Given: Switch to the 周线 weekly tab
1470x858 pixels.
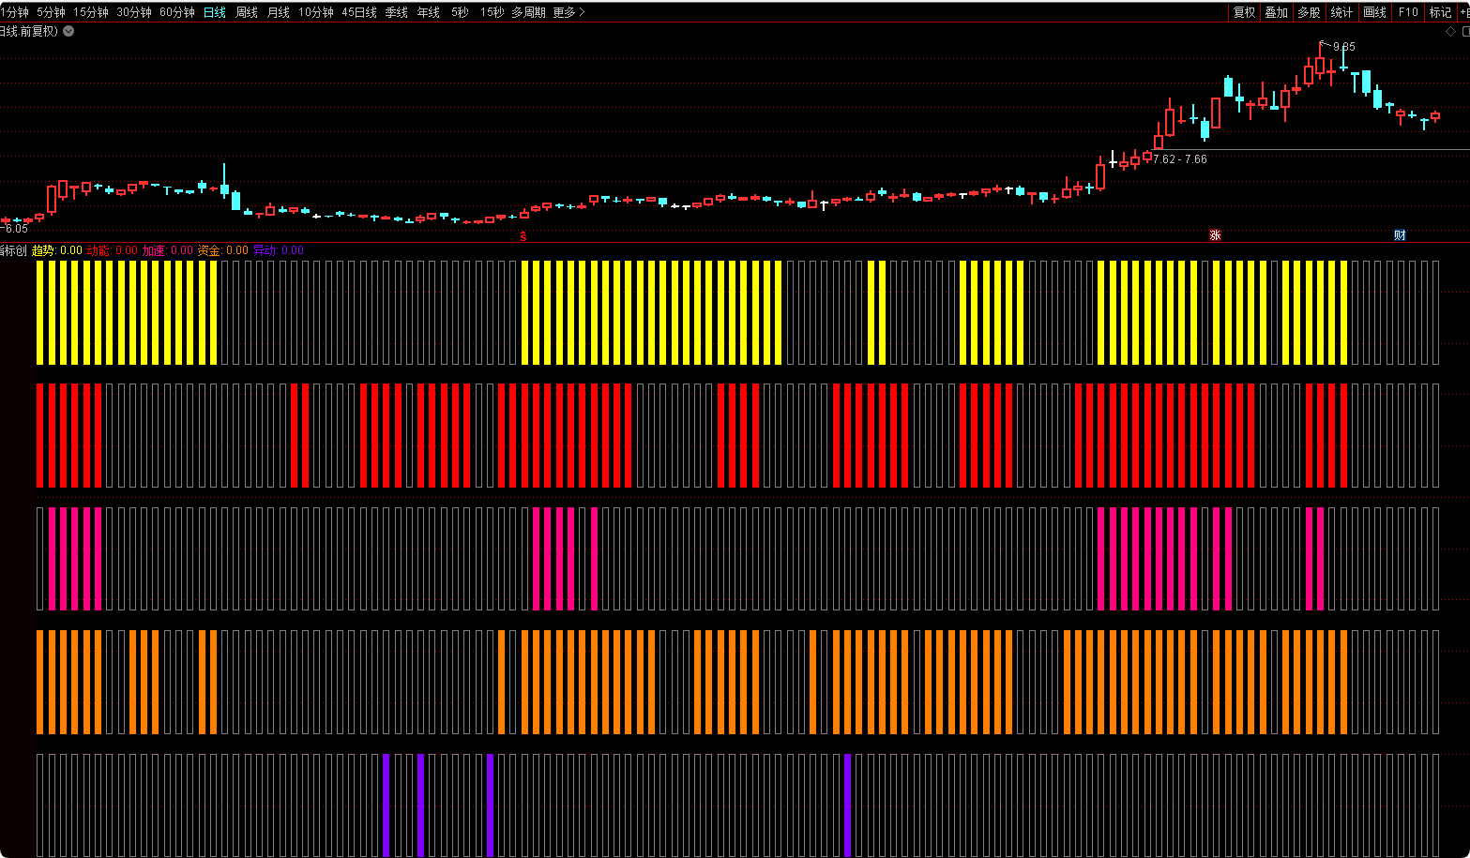Looking at the screenshot, I should [x=247, y=12].
